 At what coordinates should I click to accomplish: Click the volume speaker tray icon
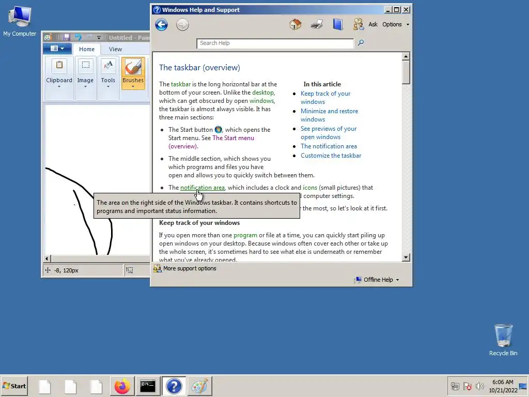click(479, 386)
